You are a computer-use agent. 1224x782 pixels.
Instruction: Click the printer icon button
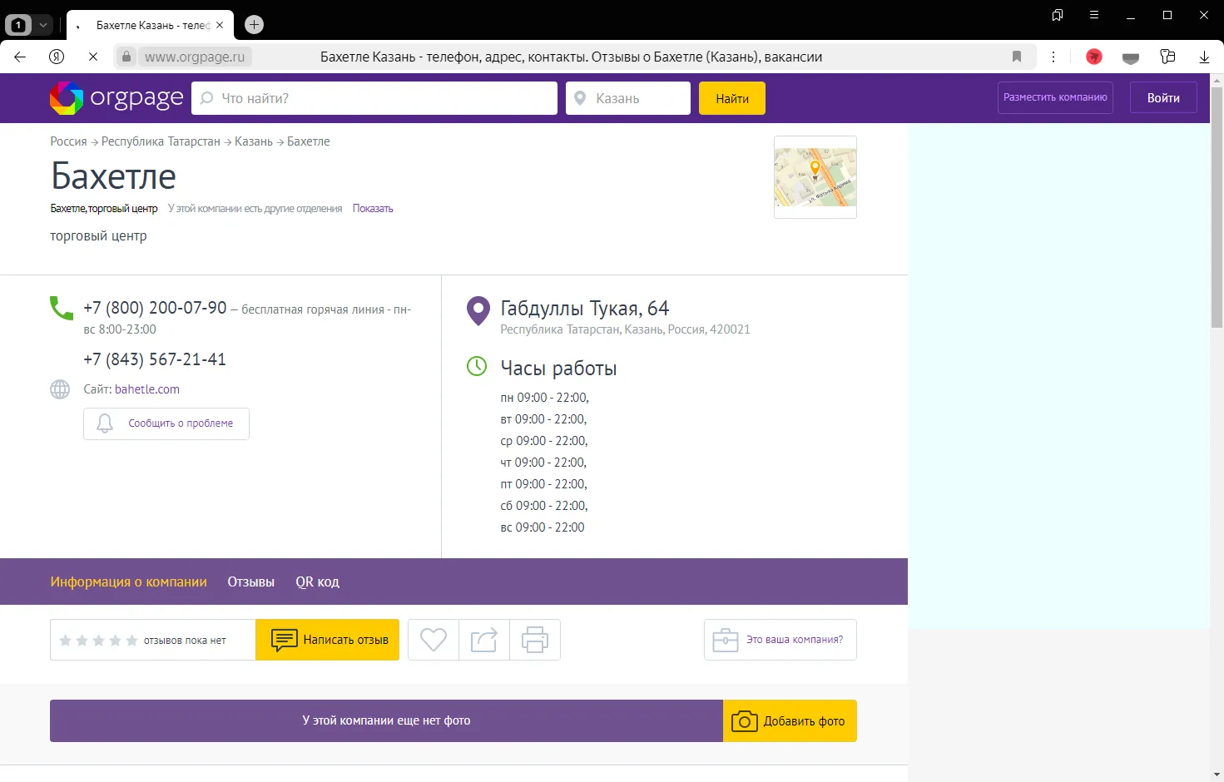click(535, 640)
